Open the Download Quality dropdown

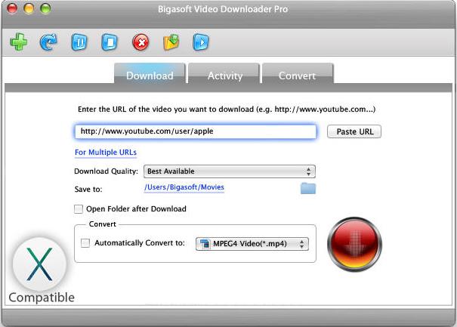click(x=230, y=171)
